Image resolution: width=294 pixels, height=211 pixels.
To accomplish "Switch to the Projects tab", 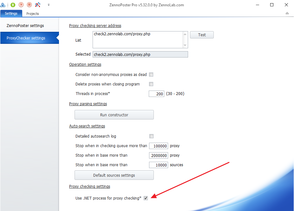I will click(32, 14).
